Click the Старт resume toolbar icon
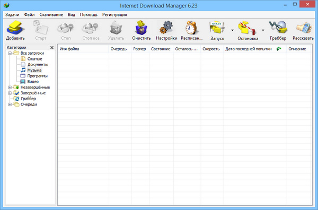This screenshot has width=318, height=210. (41, 28)
